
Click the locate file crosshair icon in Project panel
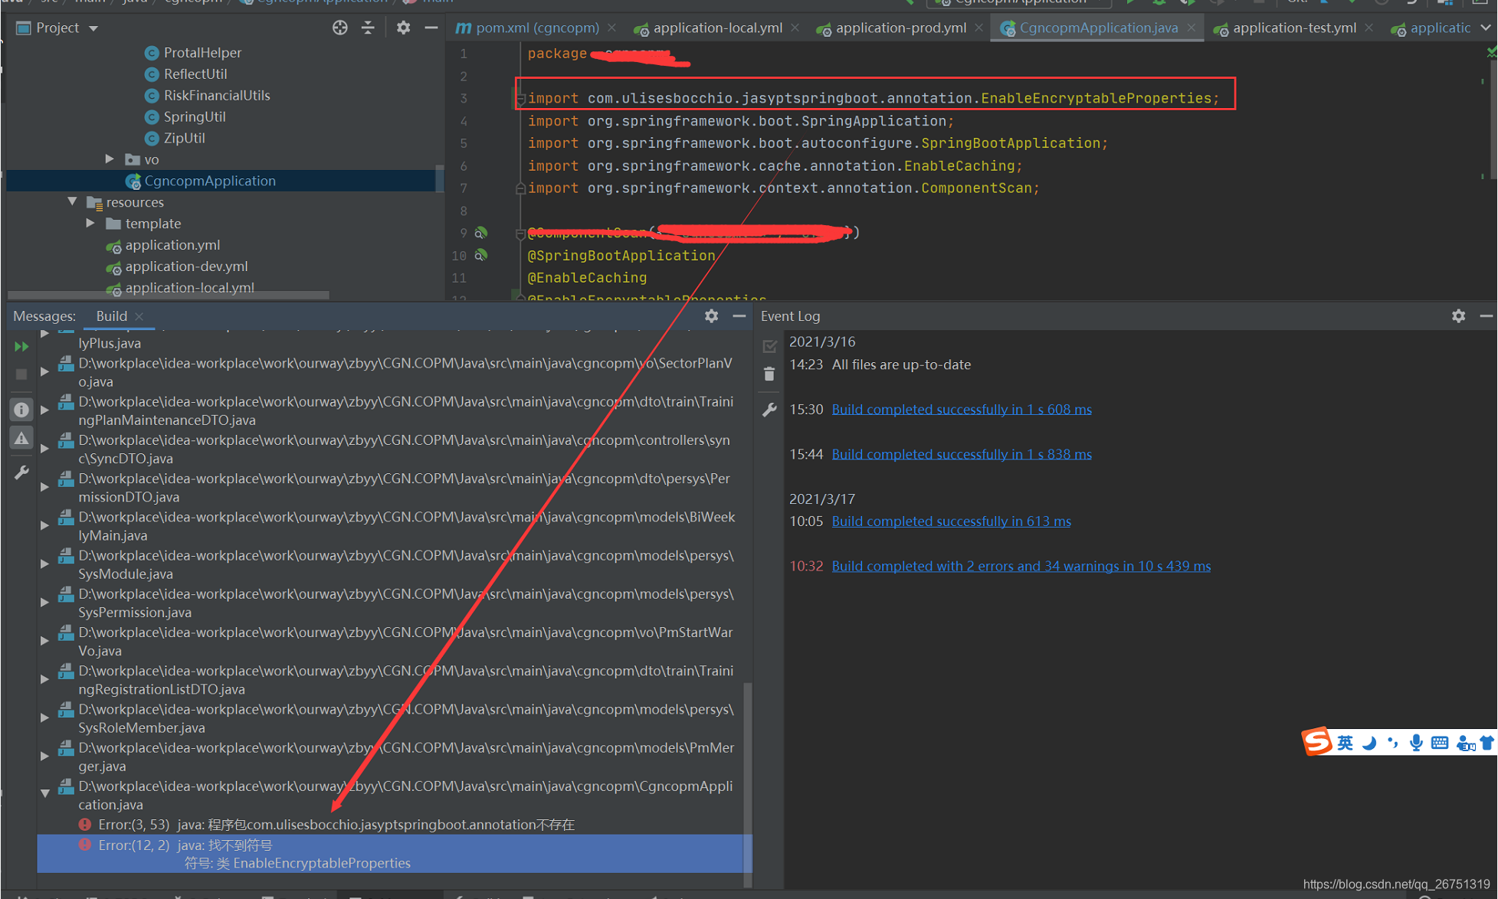click(340, 28)
